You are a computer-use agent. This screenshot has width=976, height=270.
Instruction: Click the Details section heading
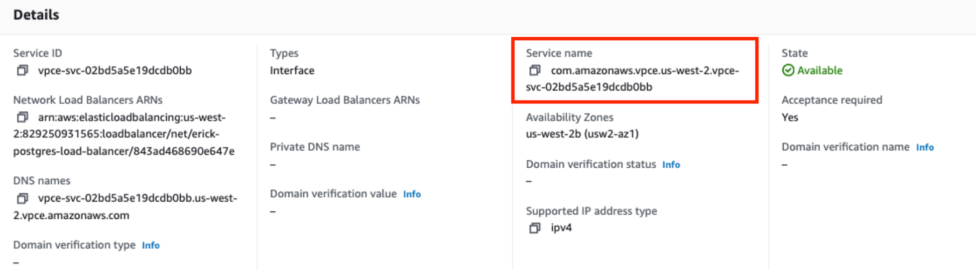click(x=36, y=15)
